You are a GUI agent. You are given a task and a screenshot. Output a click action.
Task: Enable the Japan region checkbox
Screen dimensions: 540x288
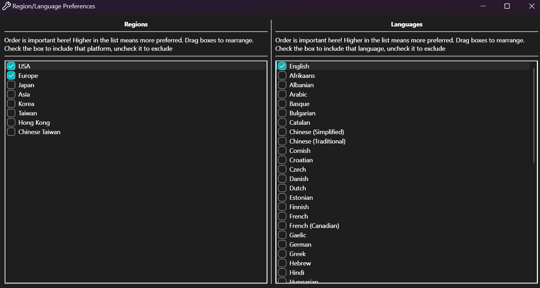click(x=11, y=85)
